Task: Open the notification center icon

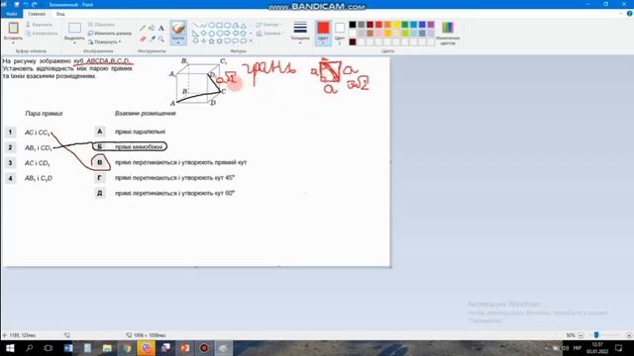Action: (618, 348)
